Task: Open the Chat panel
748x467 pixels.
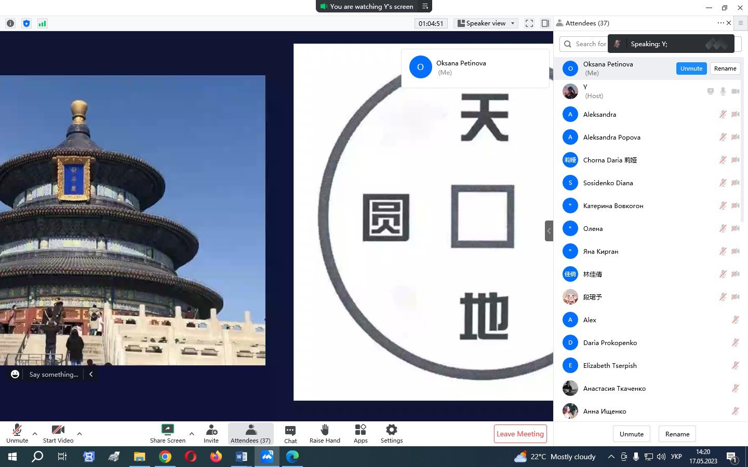Action: [x=290, y=434]
